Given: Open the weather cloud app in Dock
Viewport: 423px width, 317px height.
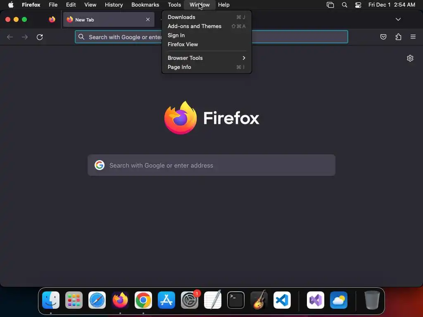Looking at the screenshot, I should click(339, 300).
